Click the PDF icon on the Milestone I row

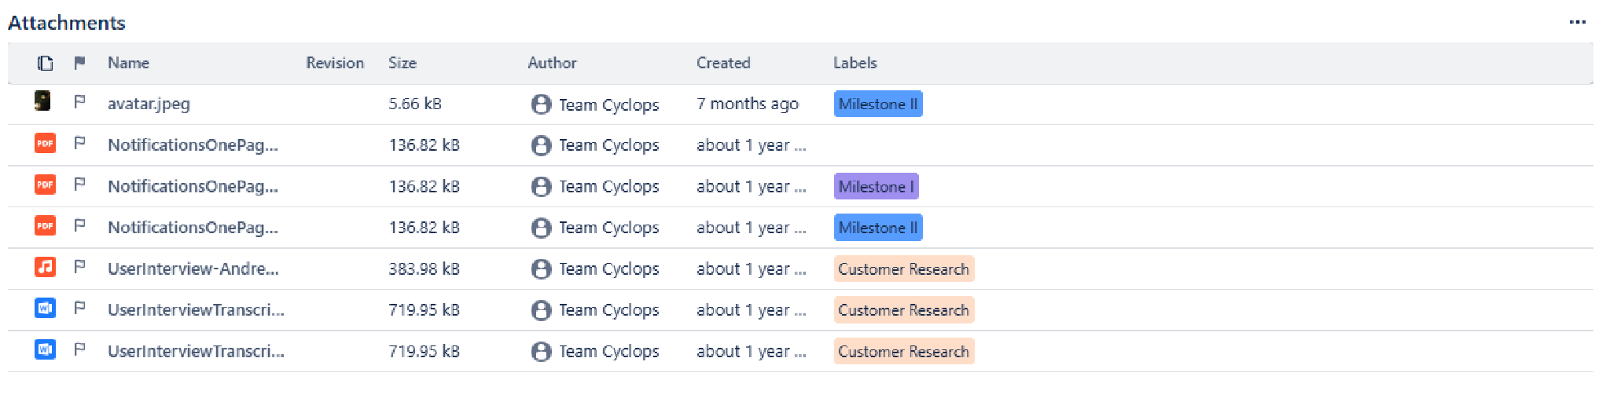(45, 185)
